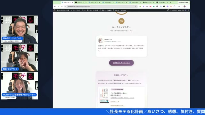Select the 田中啓之（ひろくん） video tile
Image resolution: width=205 pixels, height=115 pixels.
tap(20, 29)
